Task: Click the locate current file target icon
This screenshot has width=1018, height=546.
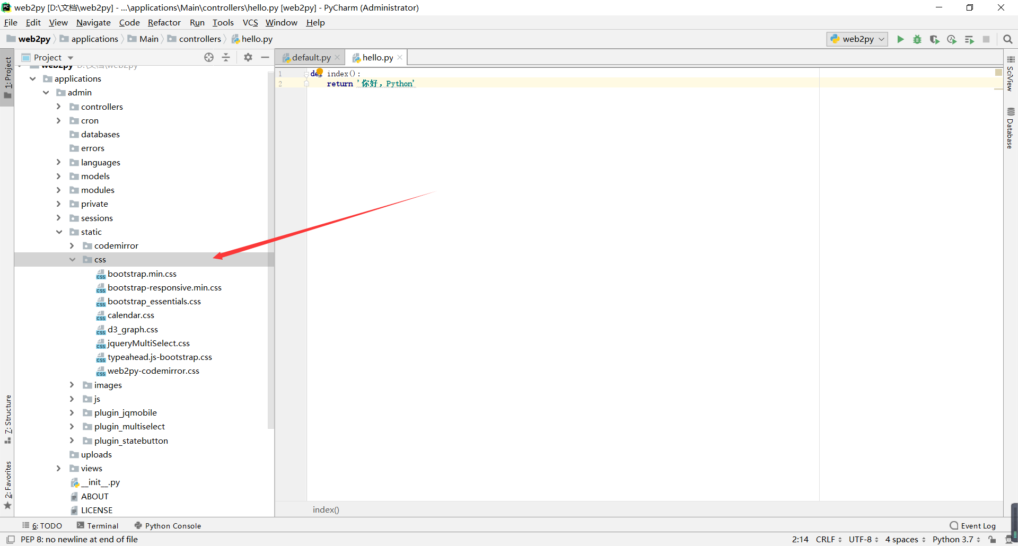Action: tap(209, 57)
